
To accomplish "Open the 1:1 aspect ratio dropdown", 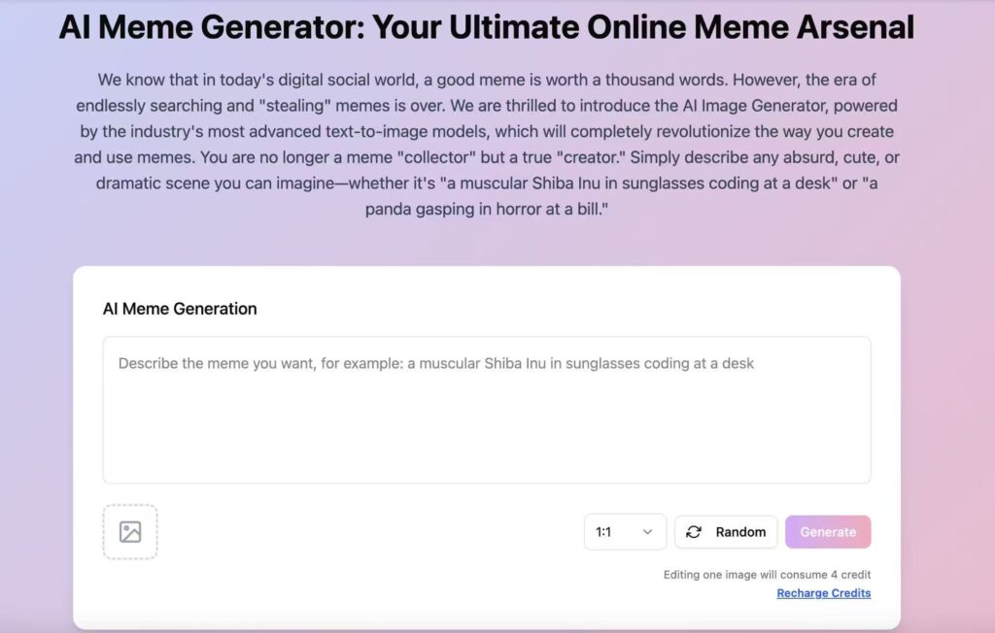I will (x=625, y=532).
